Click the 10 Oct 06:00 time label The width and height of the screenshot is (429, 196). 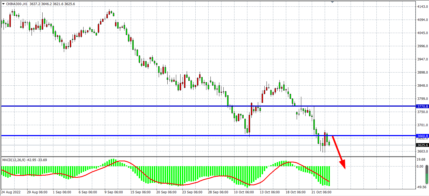[x=244, y=192]
